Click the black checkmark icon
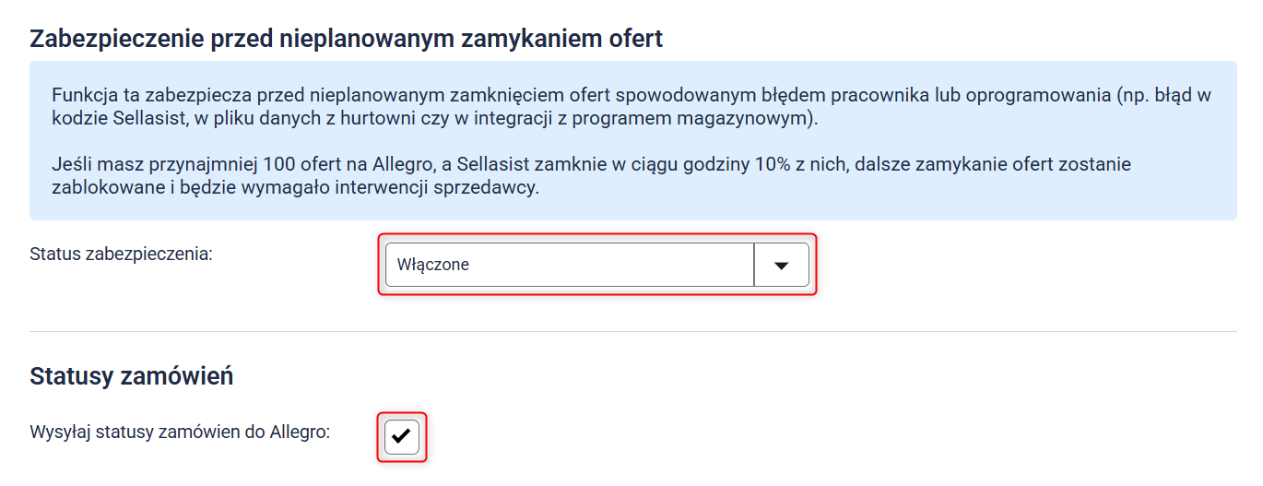 click(x=402, y=436)
